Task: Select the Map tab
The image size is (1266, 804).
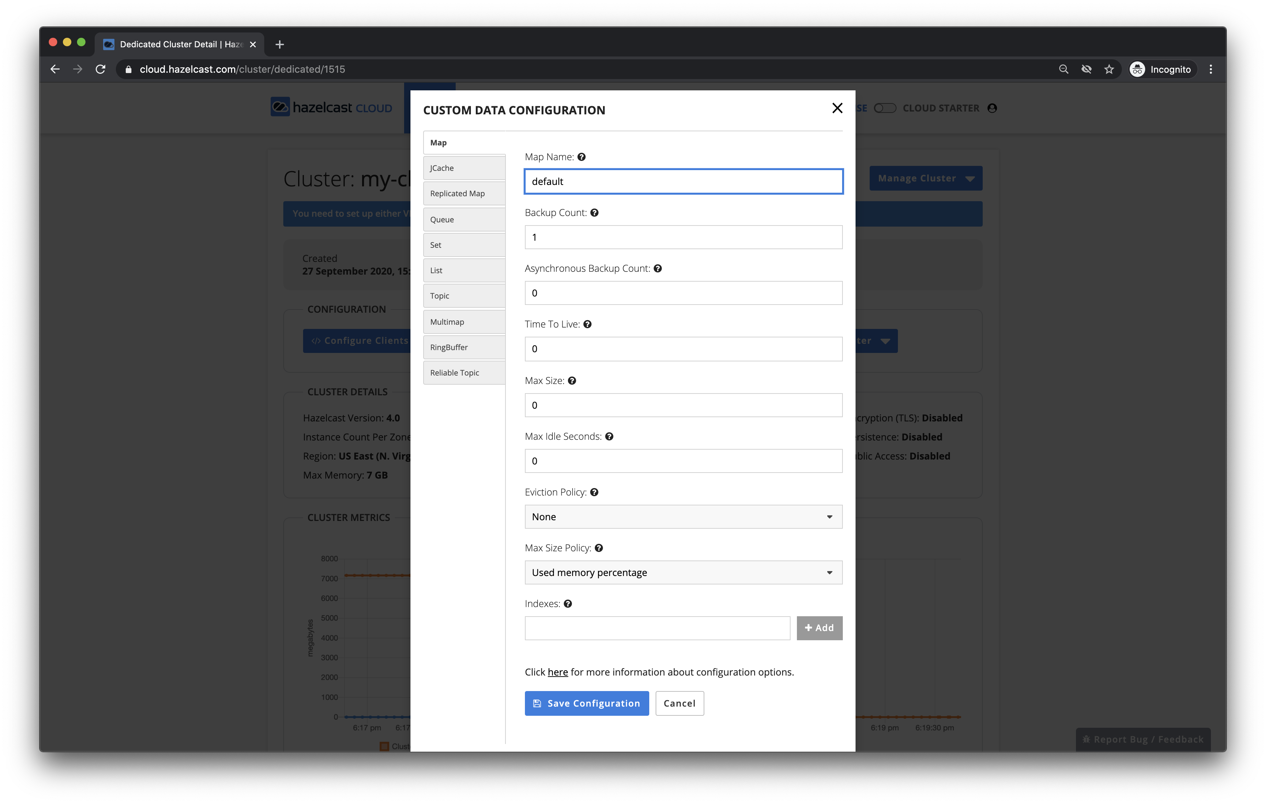Action: pos(464,142)
